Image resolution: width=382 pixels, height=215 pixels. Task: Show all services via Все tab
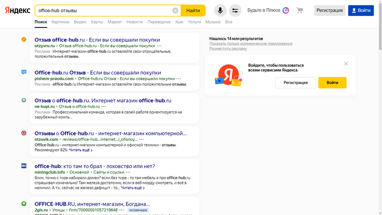tap(229, 22)
